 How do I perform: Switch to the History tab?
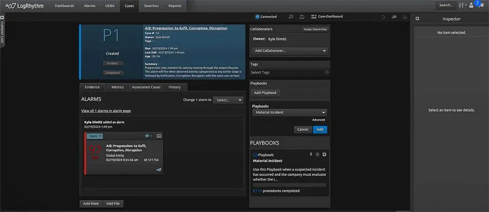tap(175, 87)
